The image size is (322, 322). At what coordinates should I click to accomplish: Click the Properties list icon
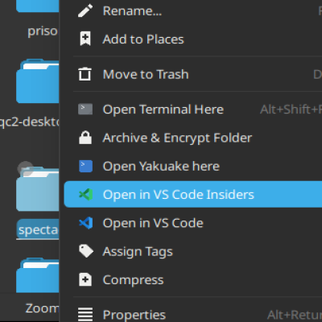(x=85, y=315)
